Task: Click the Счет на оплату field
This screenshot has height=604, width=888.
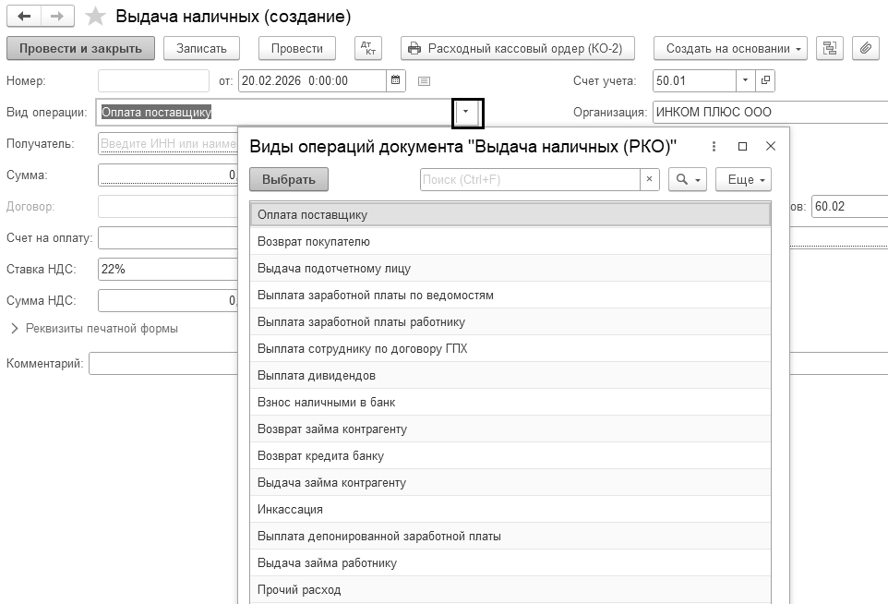Action: tap(168, 238)
